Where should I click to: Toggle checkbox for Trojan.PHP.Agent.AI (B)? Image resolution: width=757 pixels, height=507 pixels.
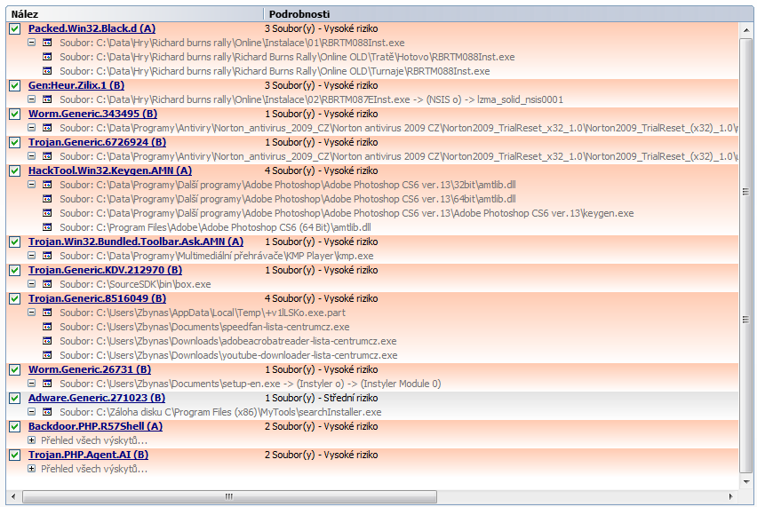14,456
